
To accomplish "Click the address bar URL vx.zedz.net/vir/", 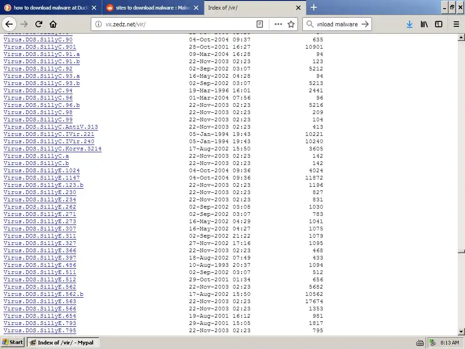I will (125, 25).
